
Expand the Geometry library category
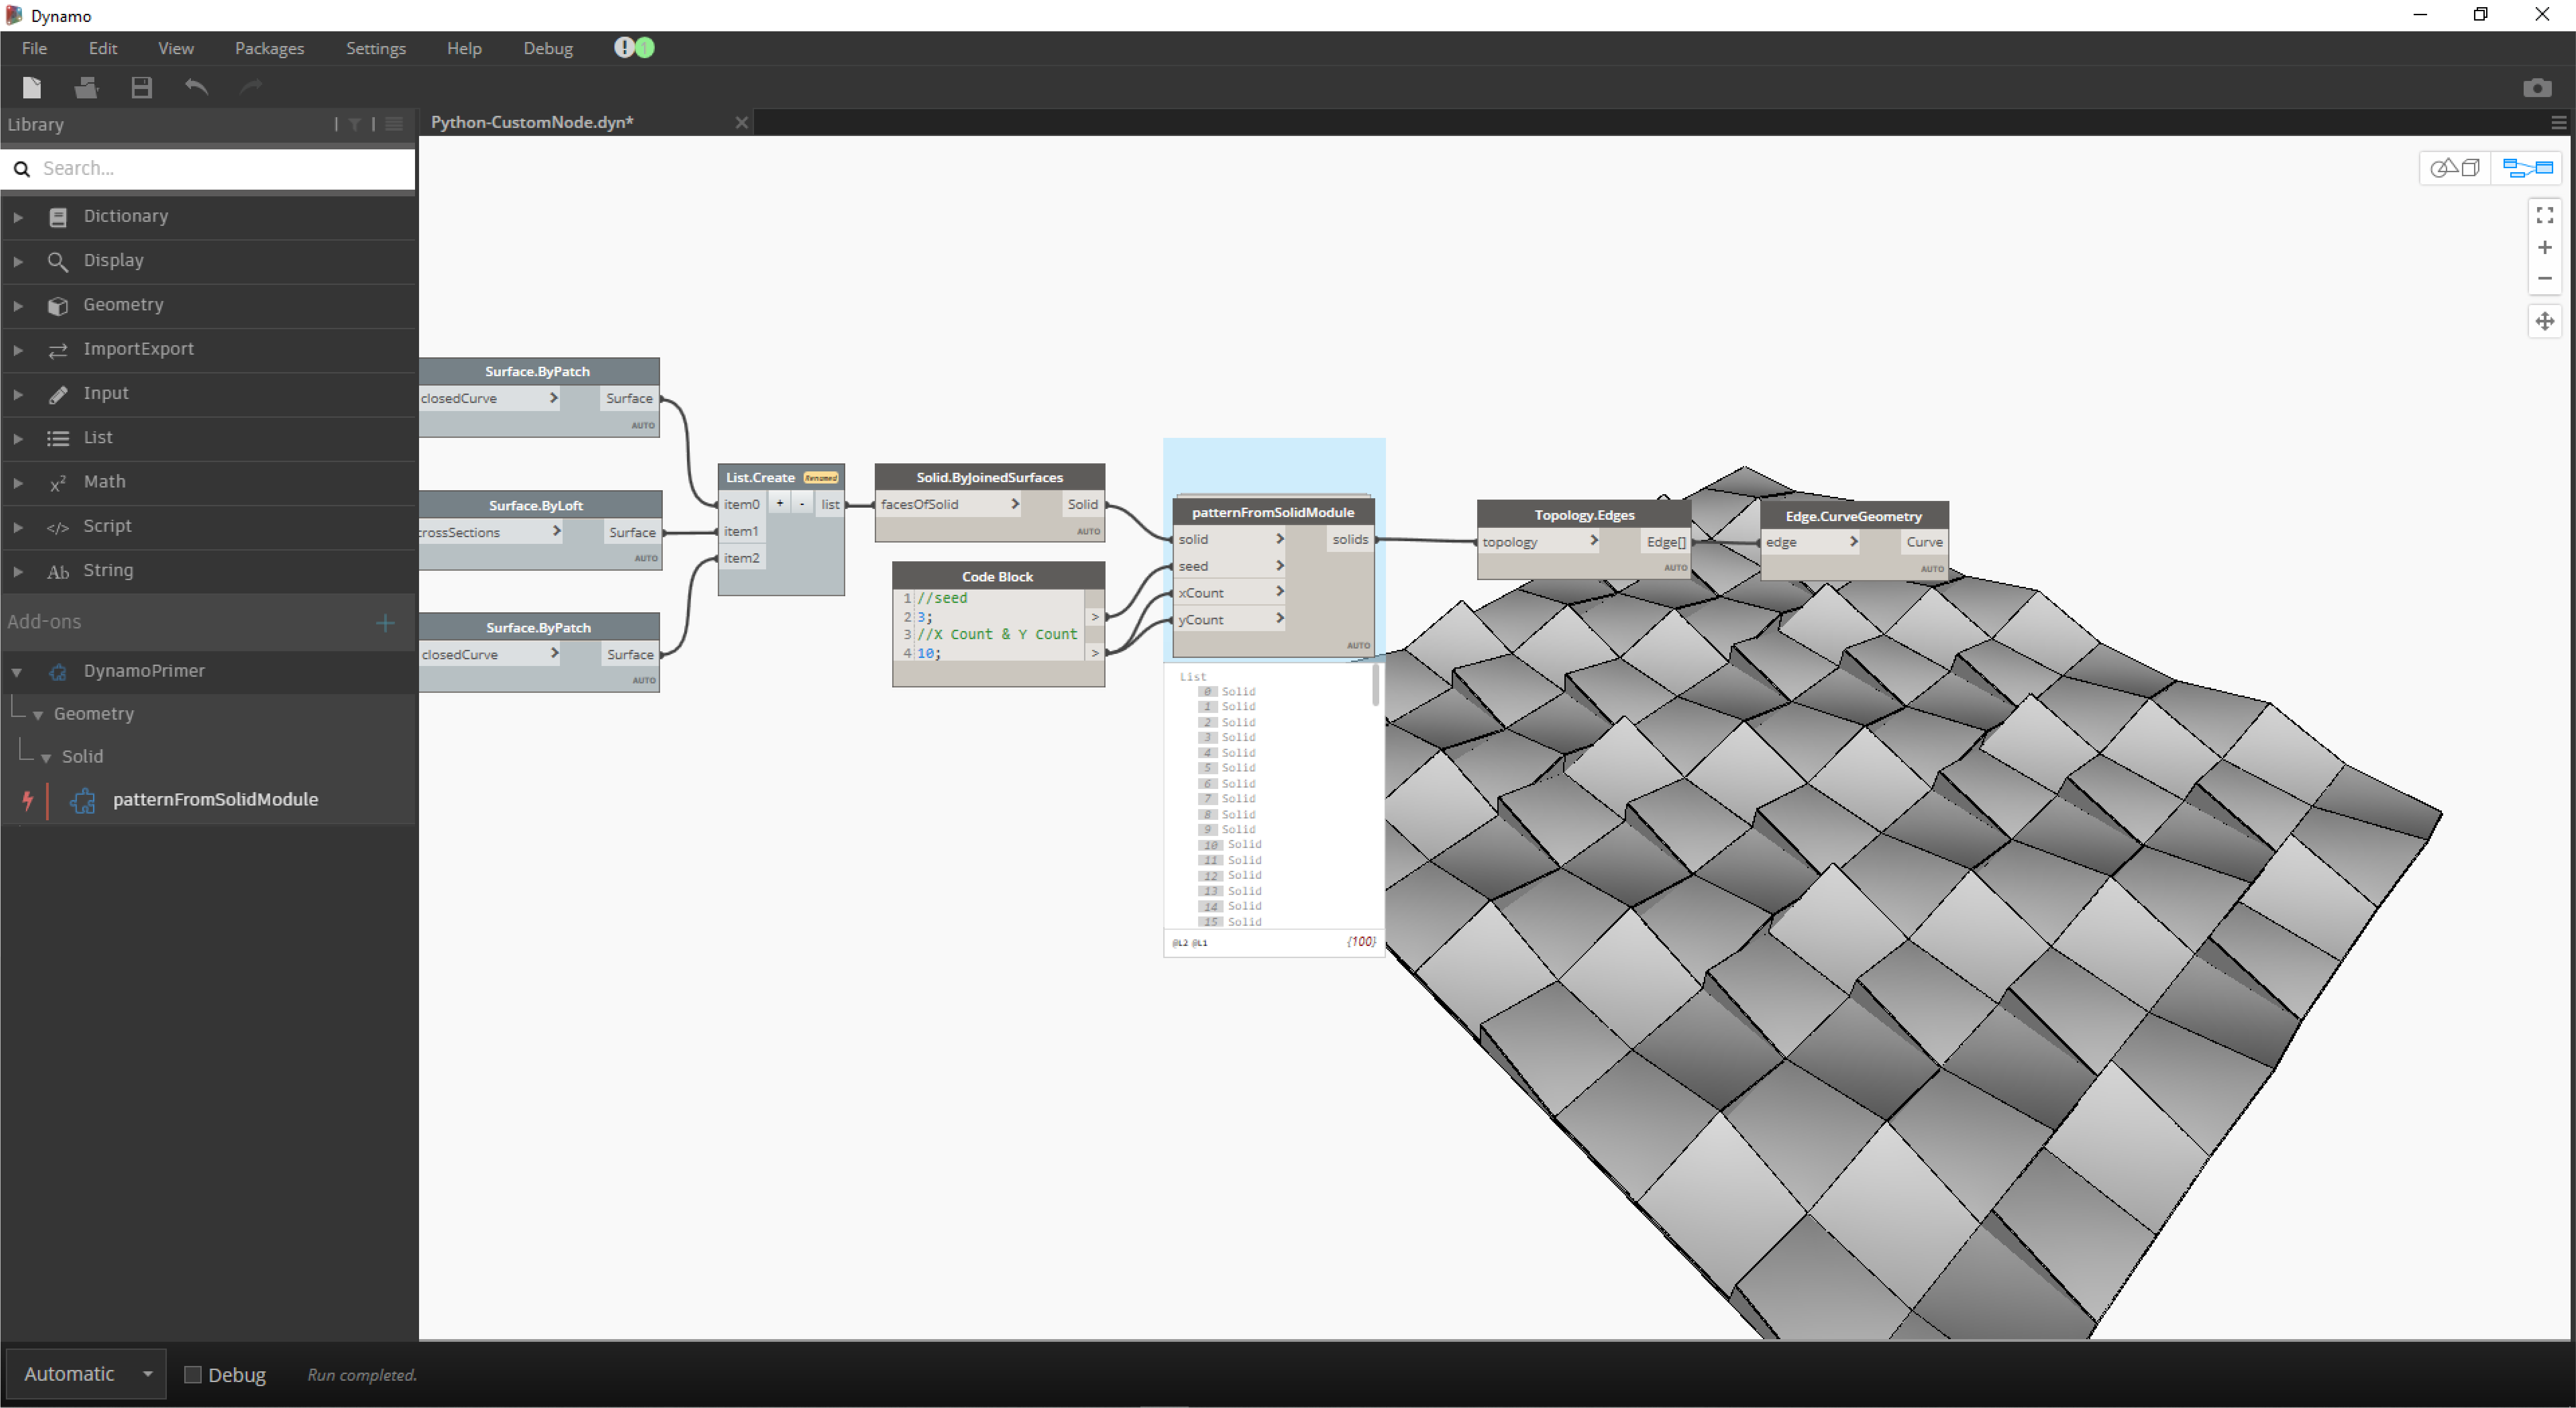[18, 305]
